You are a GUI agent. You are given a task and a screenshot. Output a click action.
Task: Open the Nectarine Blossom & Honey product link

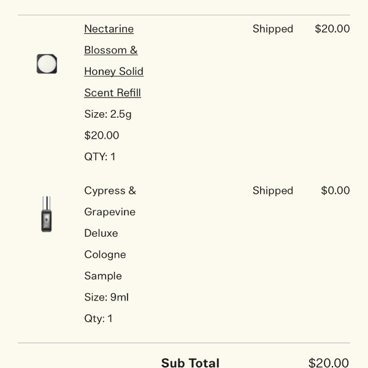(x=114, y=61)
